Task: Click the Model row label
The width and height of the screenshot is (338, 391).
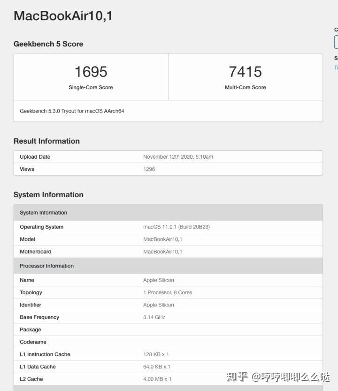Action: [27, 239]
